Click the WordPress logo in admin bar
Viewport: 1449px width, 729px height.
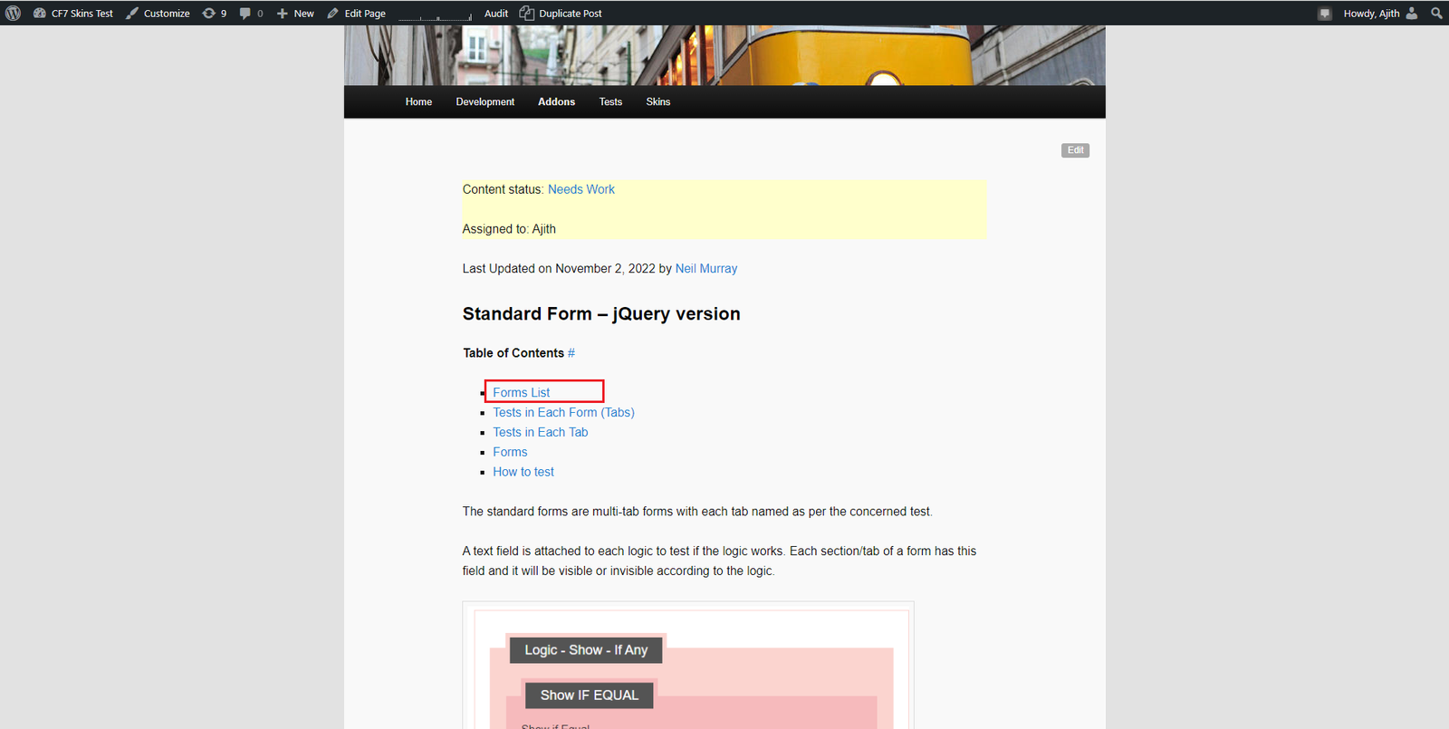coord(14,14)
